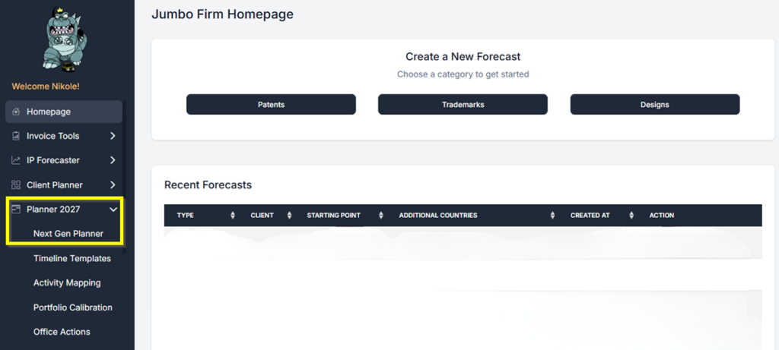This screenshot has height=350, width=779.
Task: Sort by ADDITIONAL COUNTRIES column arrows
Action: (x=552, y=216)
